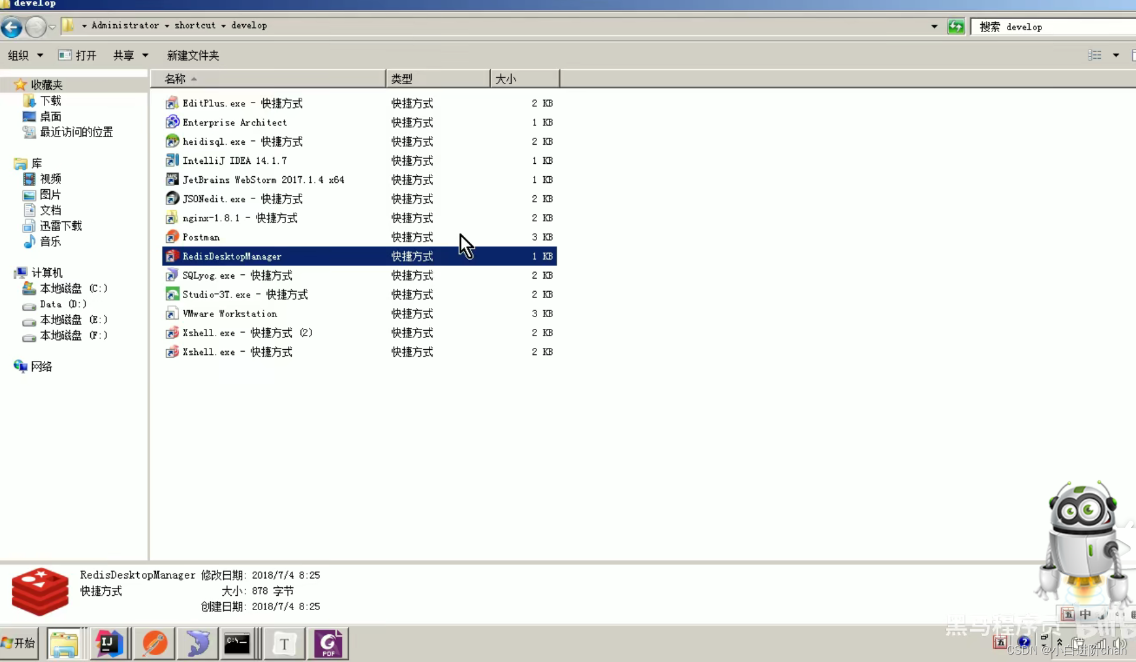The height and width of the screenshot is (662, 1136).
Task: Open 文档 documents library
Action: click(x=50, y=210)
